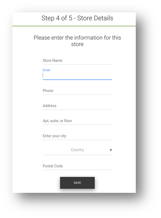Click the blinking text cursor in Email
The width and height of the screenshot is (161, 218).
(x=43, y=75)
